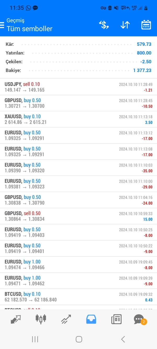Open the hamburger side menu

tap(2, 25)
